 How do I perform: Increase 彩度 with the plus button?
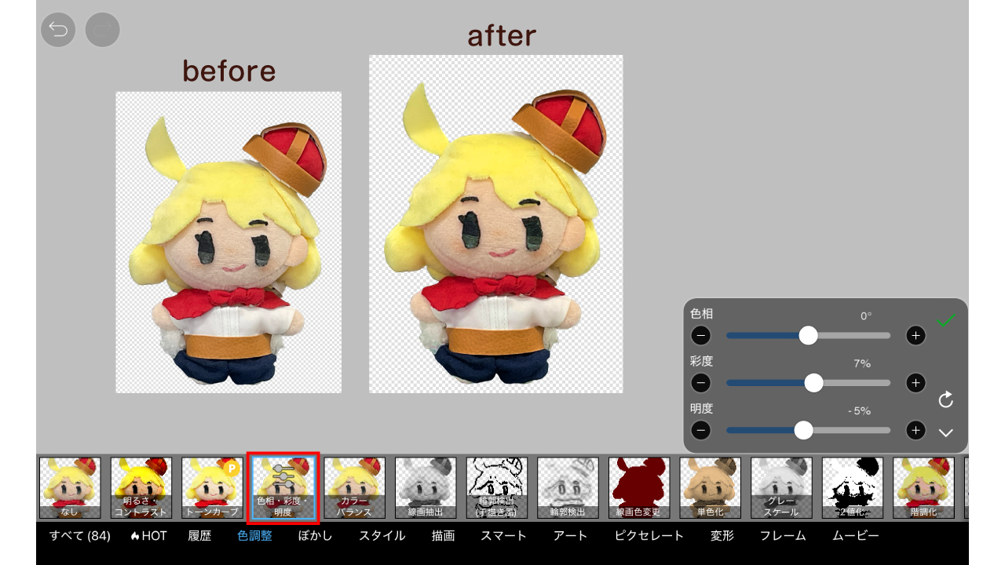pos(915,383)
